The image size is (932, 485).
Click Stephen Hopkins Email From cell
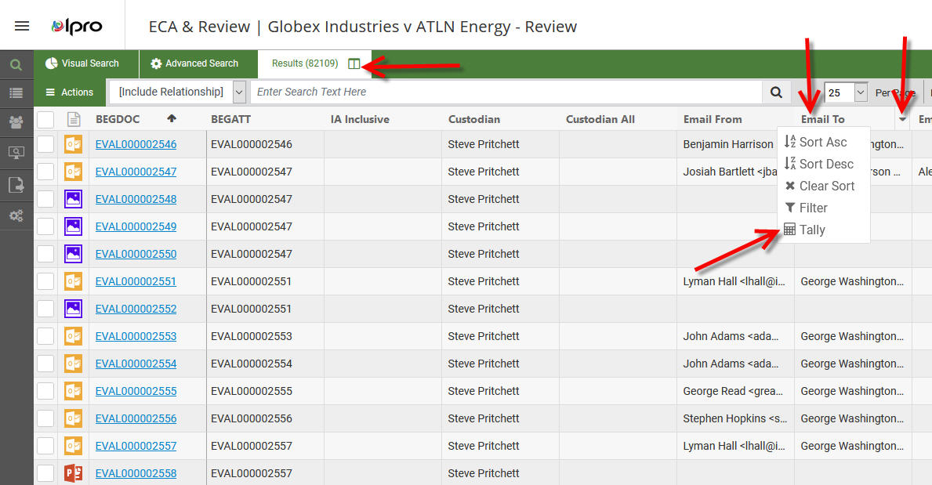point(735,418)
